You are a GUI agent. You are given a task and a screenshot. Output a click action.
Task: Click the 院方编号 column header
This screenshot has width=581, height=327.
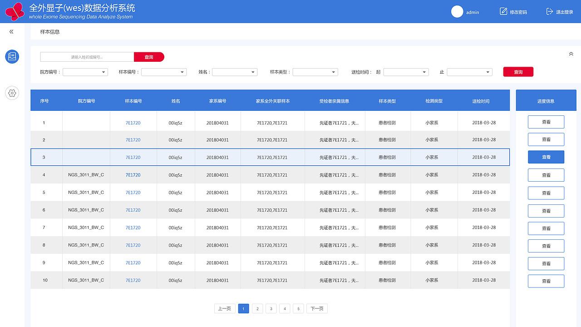(x=86, y=101)
